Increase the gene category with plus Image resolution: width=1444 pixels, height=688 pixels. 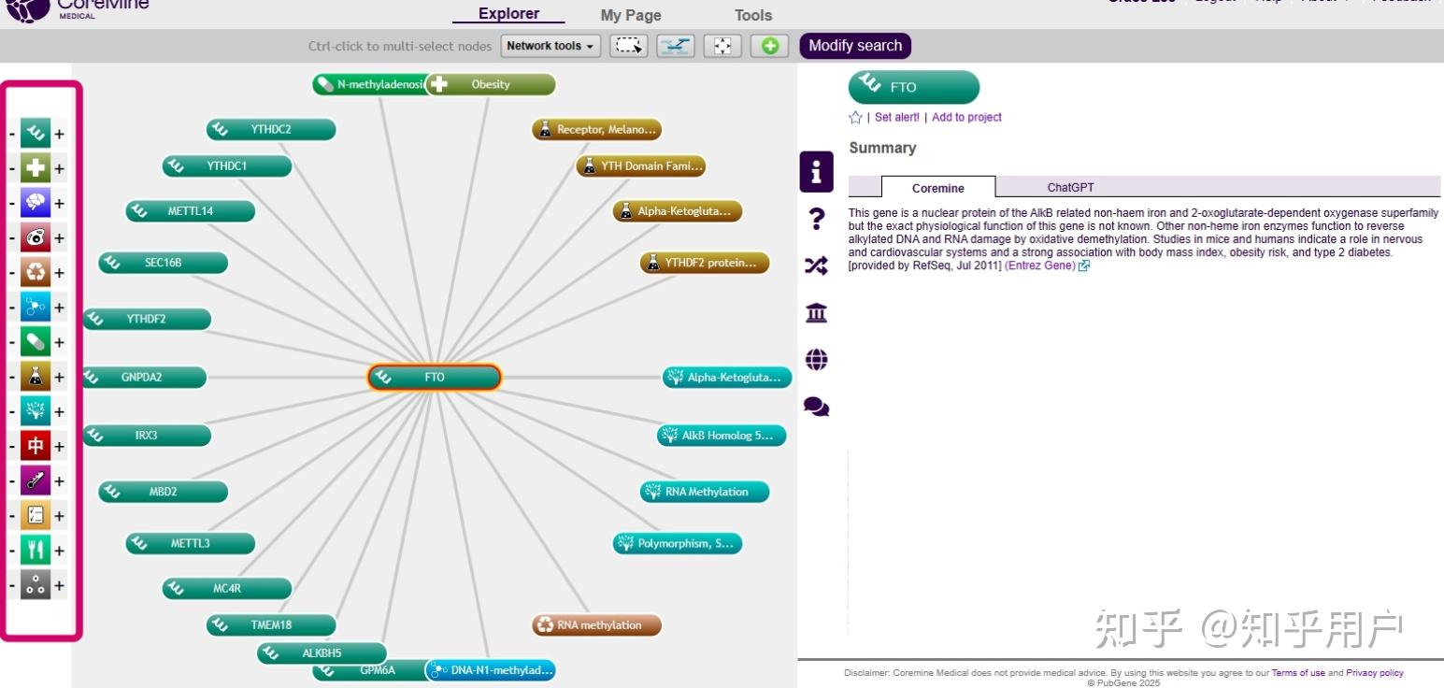[59, 135]
